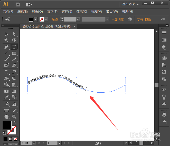Select the Pen tool
The height and width of the screenshot is (146, 170).
6,47
